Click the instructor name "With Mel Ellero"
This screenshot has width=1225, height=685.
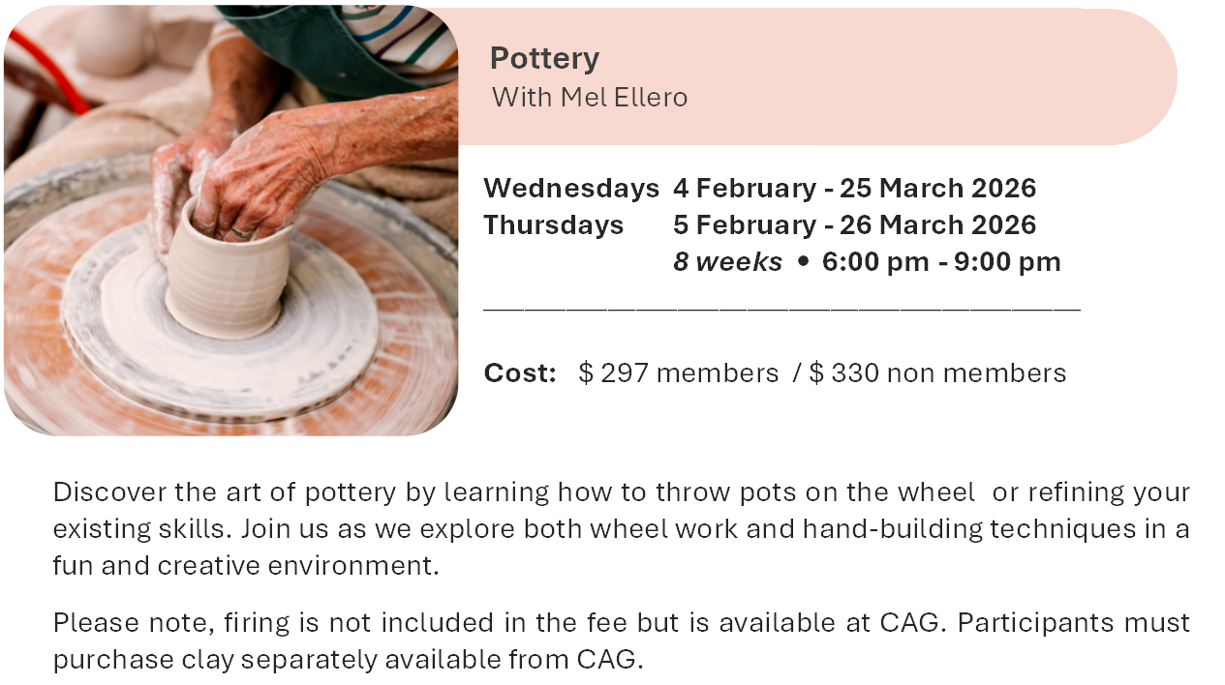point(590,98)
